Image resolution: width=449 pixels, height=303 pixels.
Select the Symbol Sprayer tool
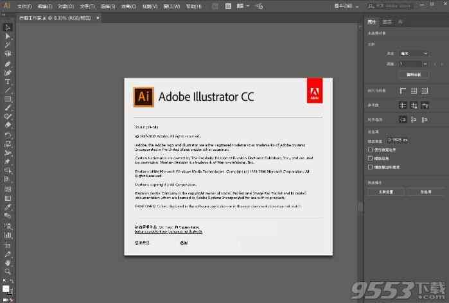point(8,226)
